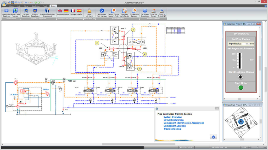Click the 76.46 bar pump pressure label

[x=14, y=95]
